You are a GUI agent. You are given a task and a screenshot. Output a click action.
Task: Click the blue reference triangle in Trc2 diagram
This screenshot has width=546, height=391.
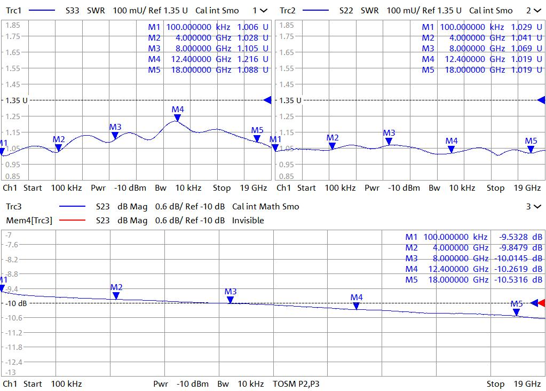point(541,100)
